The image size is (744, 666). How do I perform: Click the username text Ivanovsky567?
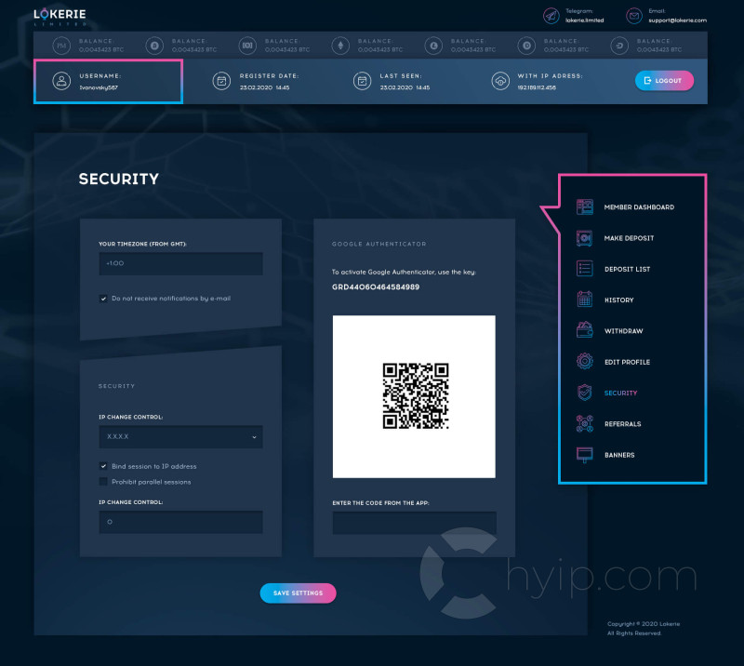[99, 87]
